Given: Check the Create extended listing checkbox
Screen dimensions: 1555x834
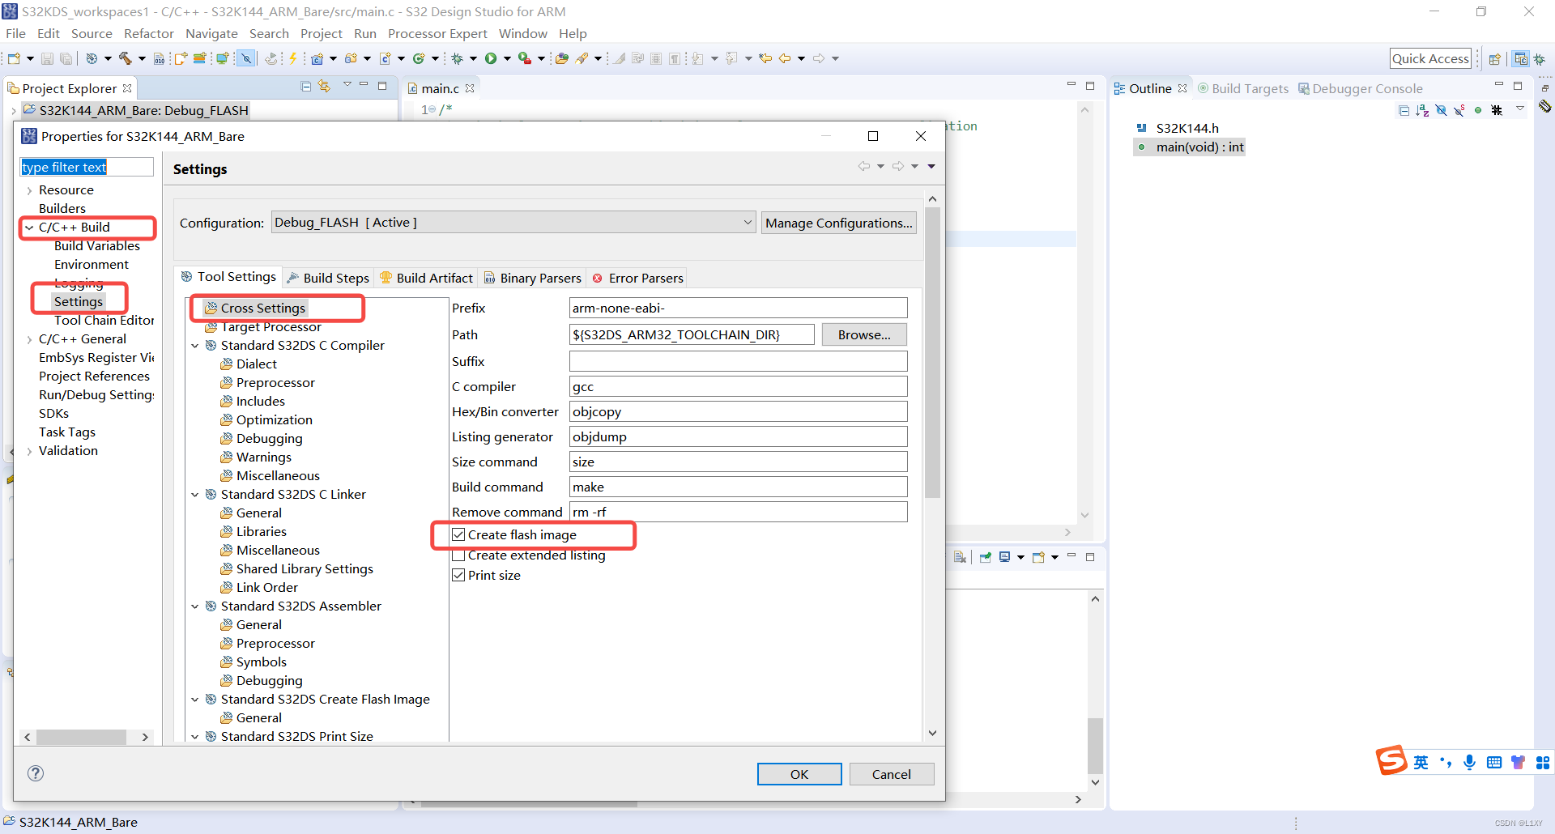Looking at the screenshot, I should [458, 555].
